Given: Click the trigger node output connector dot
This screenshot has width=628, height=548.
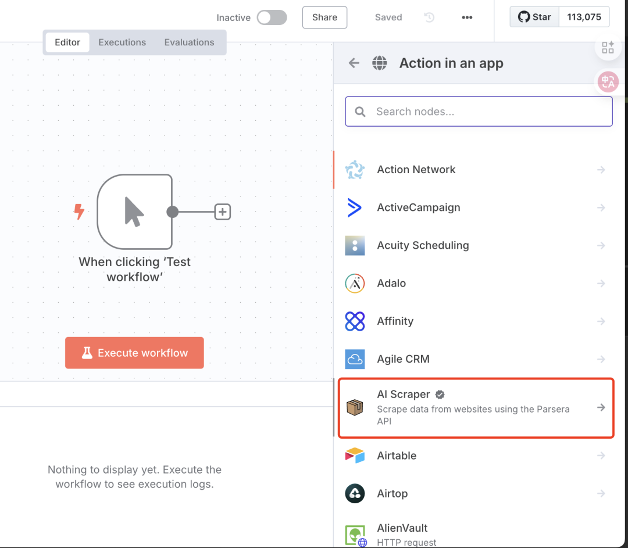Looking at the screenshot, I should pyautogui.click(x=172, y=212).
